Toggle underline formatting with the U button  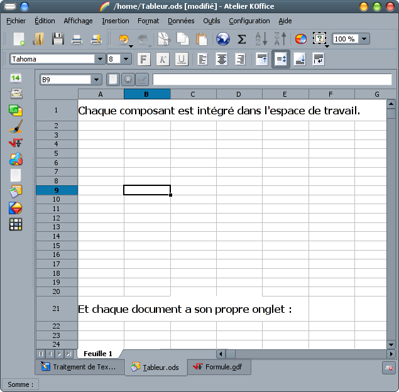coord(182,60)
